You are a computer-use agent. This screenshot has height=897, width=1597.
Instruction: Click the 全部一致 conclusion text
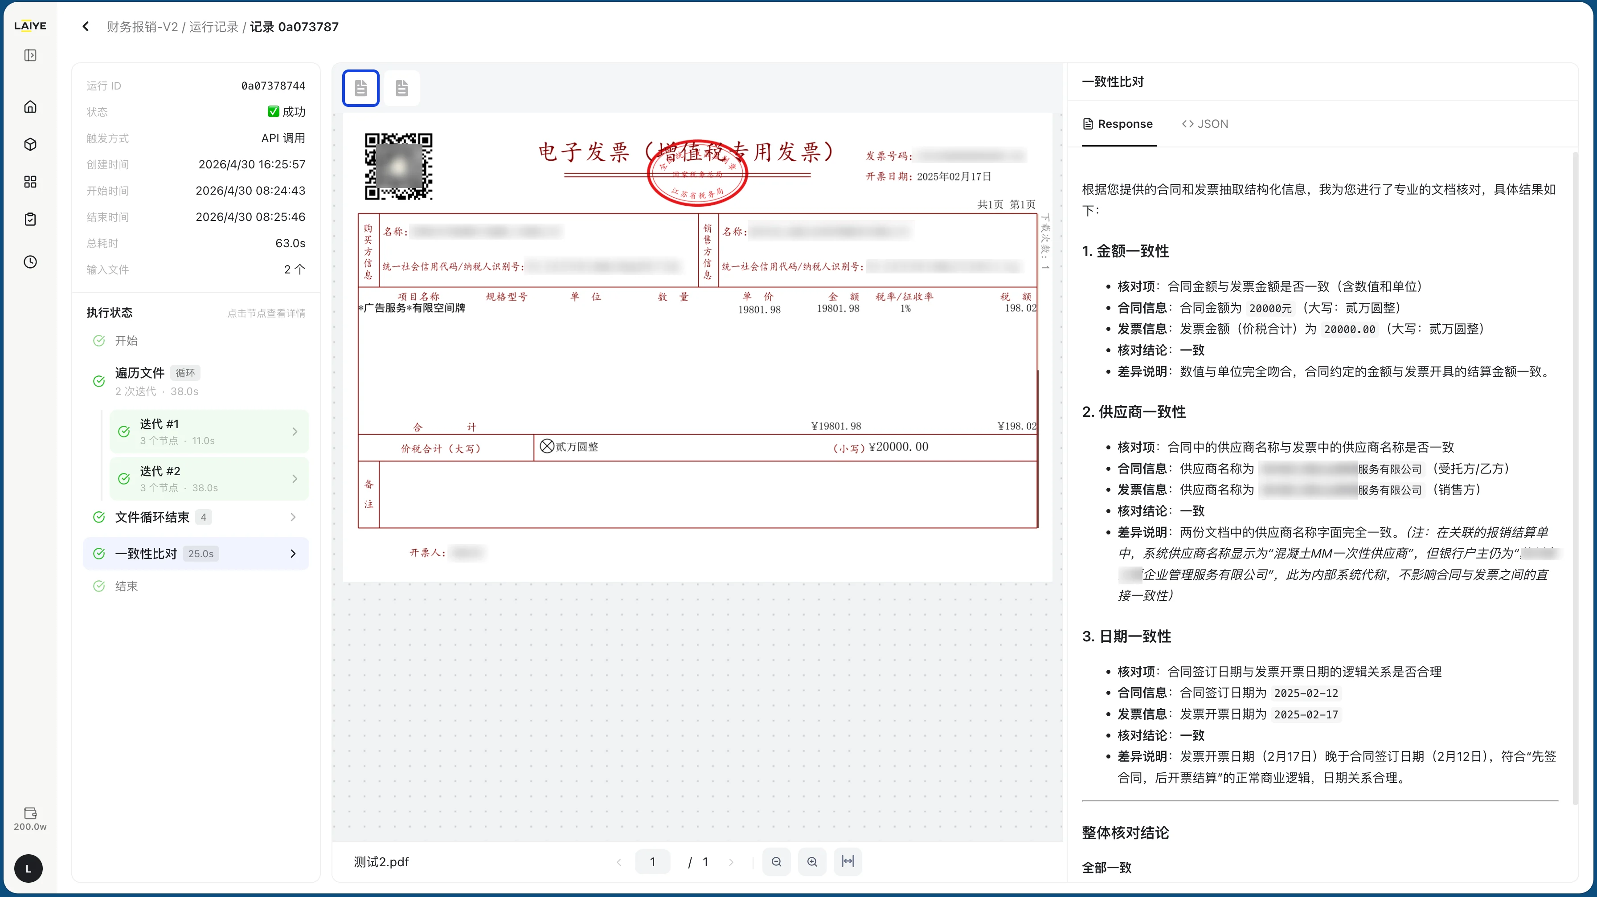[x=1106, y=867]
